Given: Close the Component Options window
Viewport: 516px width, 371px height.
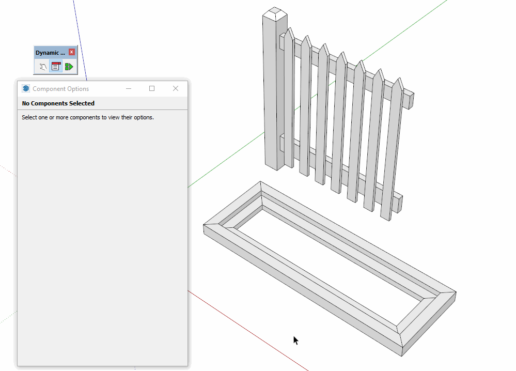Looking at the screenshot, I should [x=176, y=89].
